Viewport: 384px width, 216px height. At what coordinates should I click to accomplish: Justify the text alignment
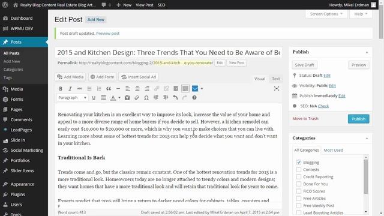click(x=103, y=98)
